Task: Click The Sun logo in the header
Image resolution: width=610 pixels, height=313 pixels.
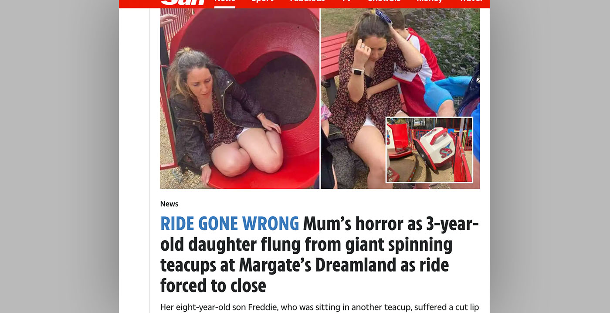Action: (183, 2)
